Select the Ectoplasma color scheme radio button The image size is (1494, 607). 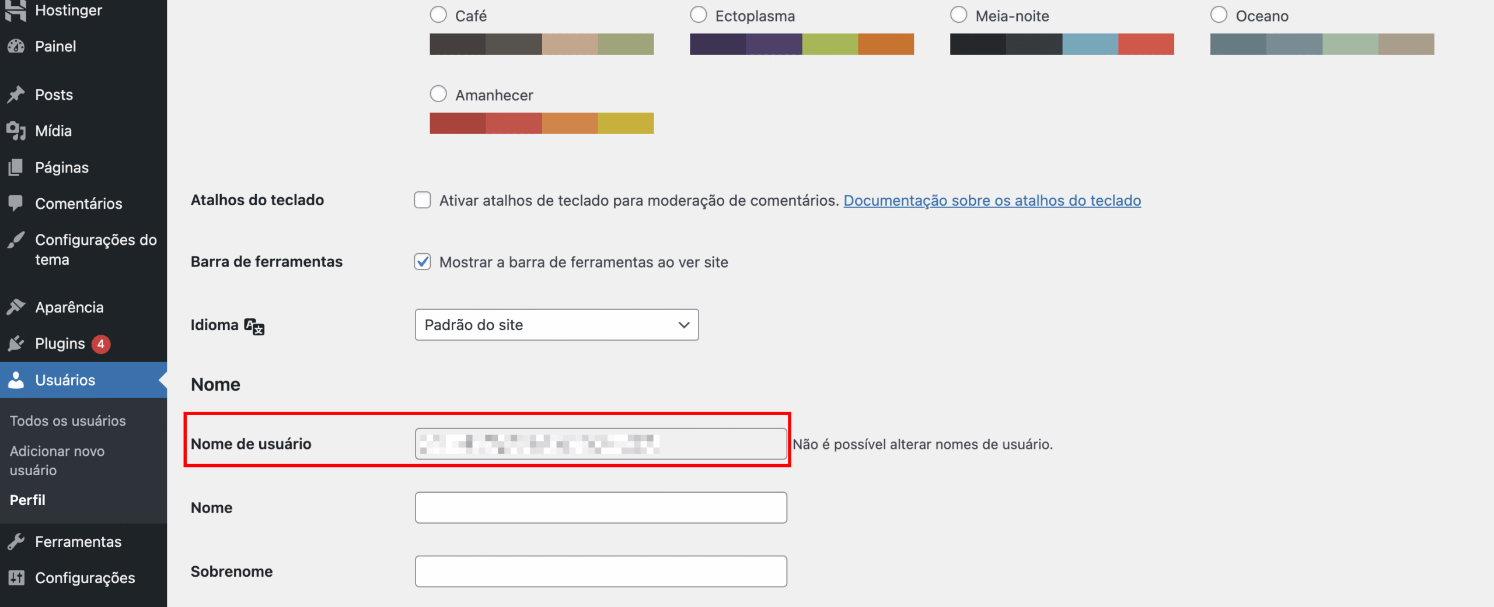point(698,15)
